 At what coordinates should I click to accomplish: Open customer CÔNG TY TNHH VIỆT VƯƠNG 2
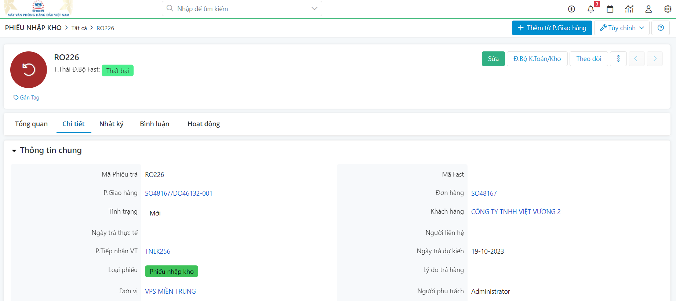tap(516, 212)
